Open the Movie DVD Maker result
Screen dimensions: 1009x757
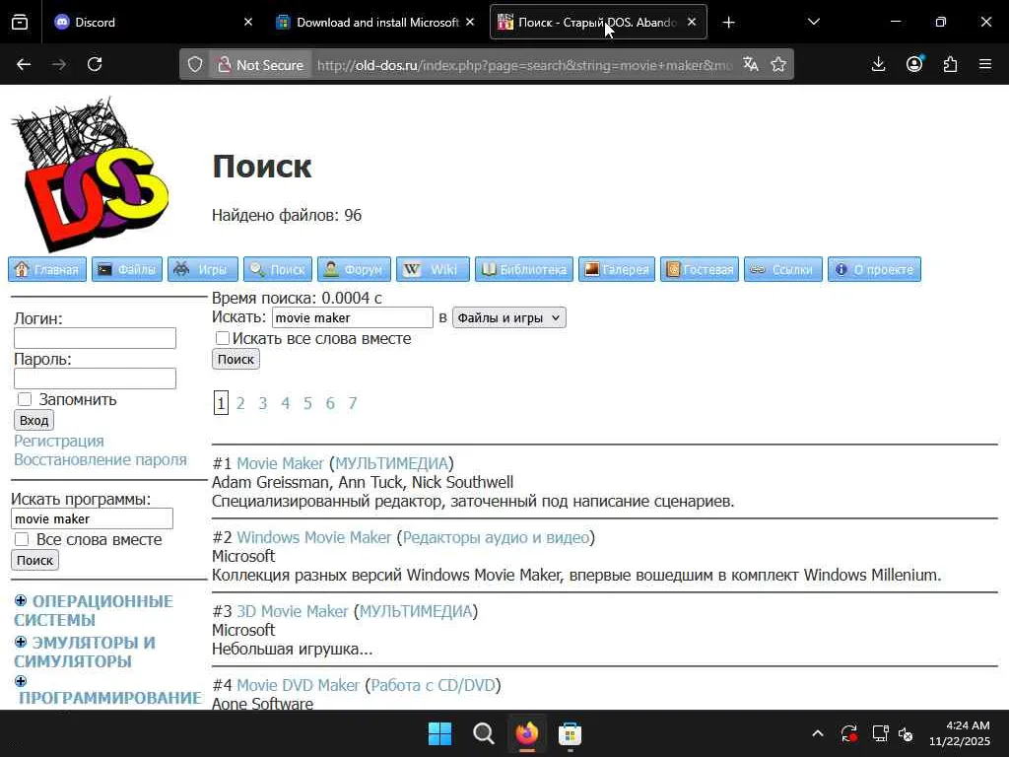[x=298, y=685]
